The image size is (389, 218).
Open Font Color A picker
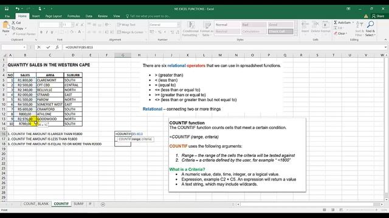pyautogui.click(x=80, y=32)
